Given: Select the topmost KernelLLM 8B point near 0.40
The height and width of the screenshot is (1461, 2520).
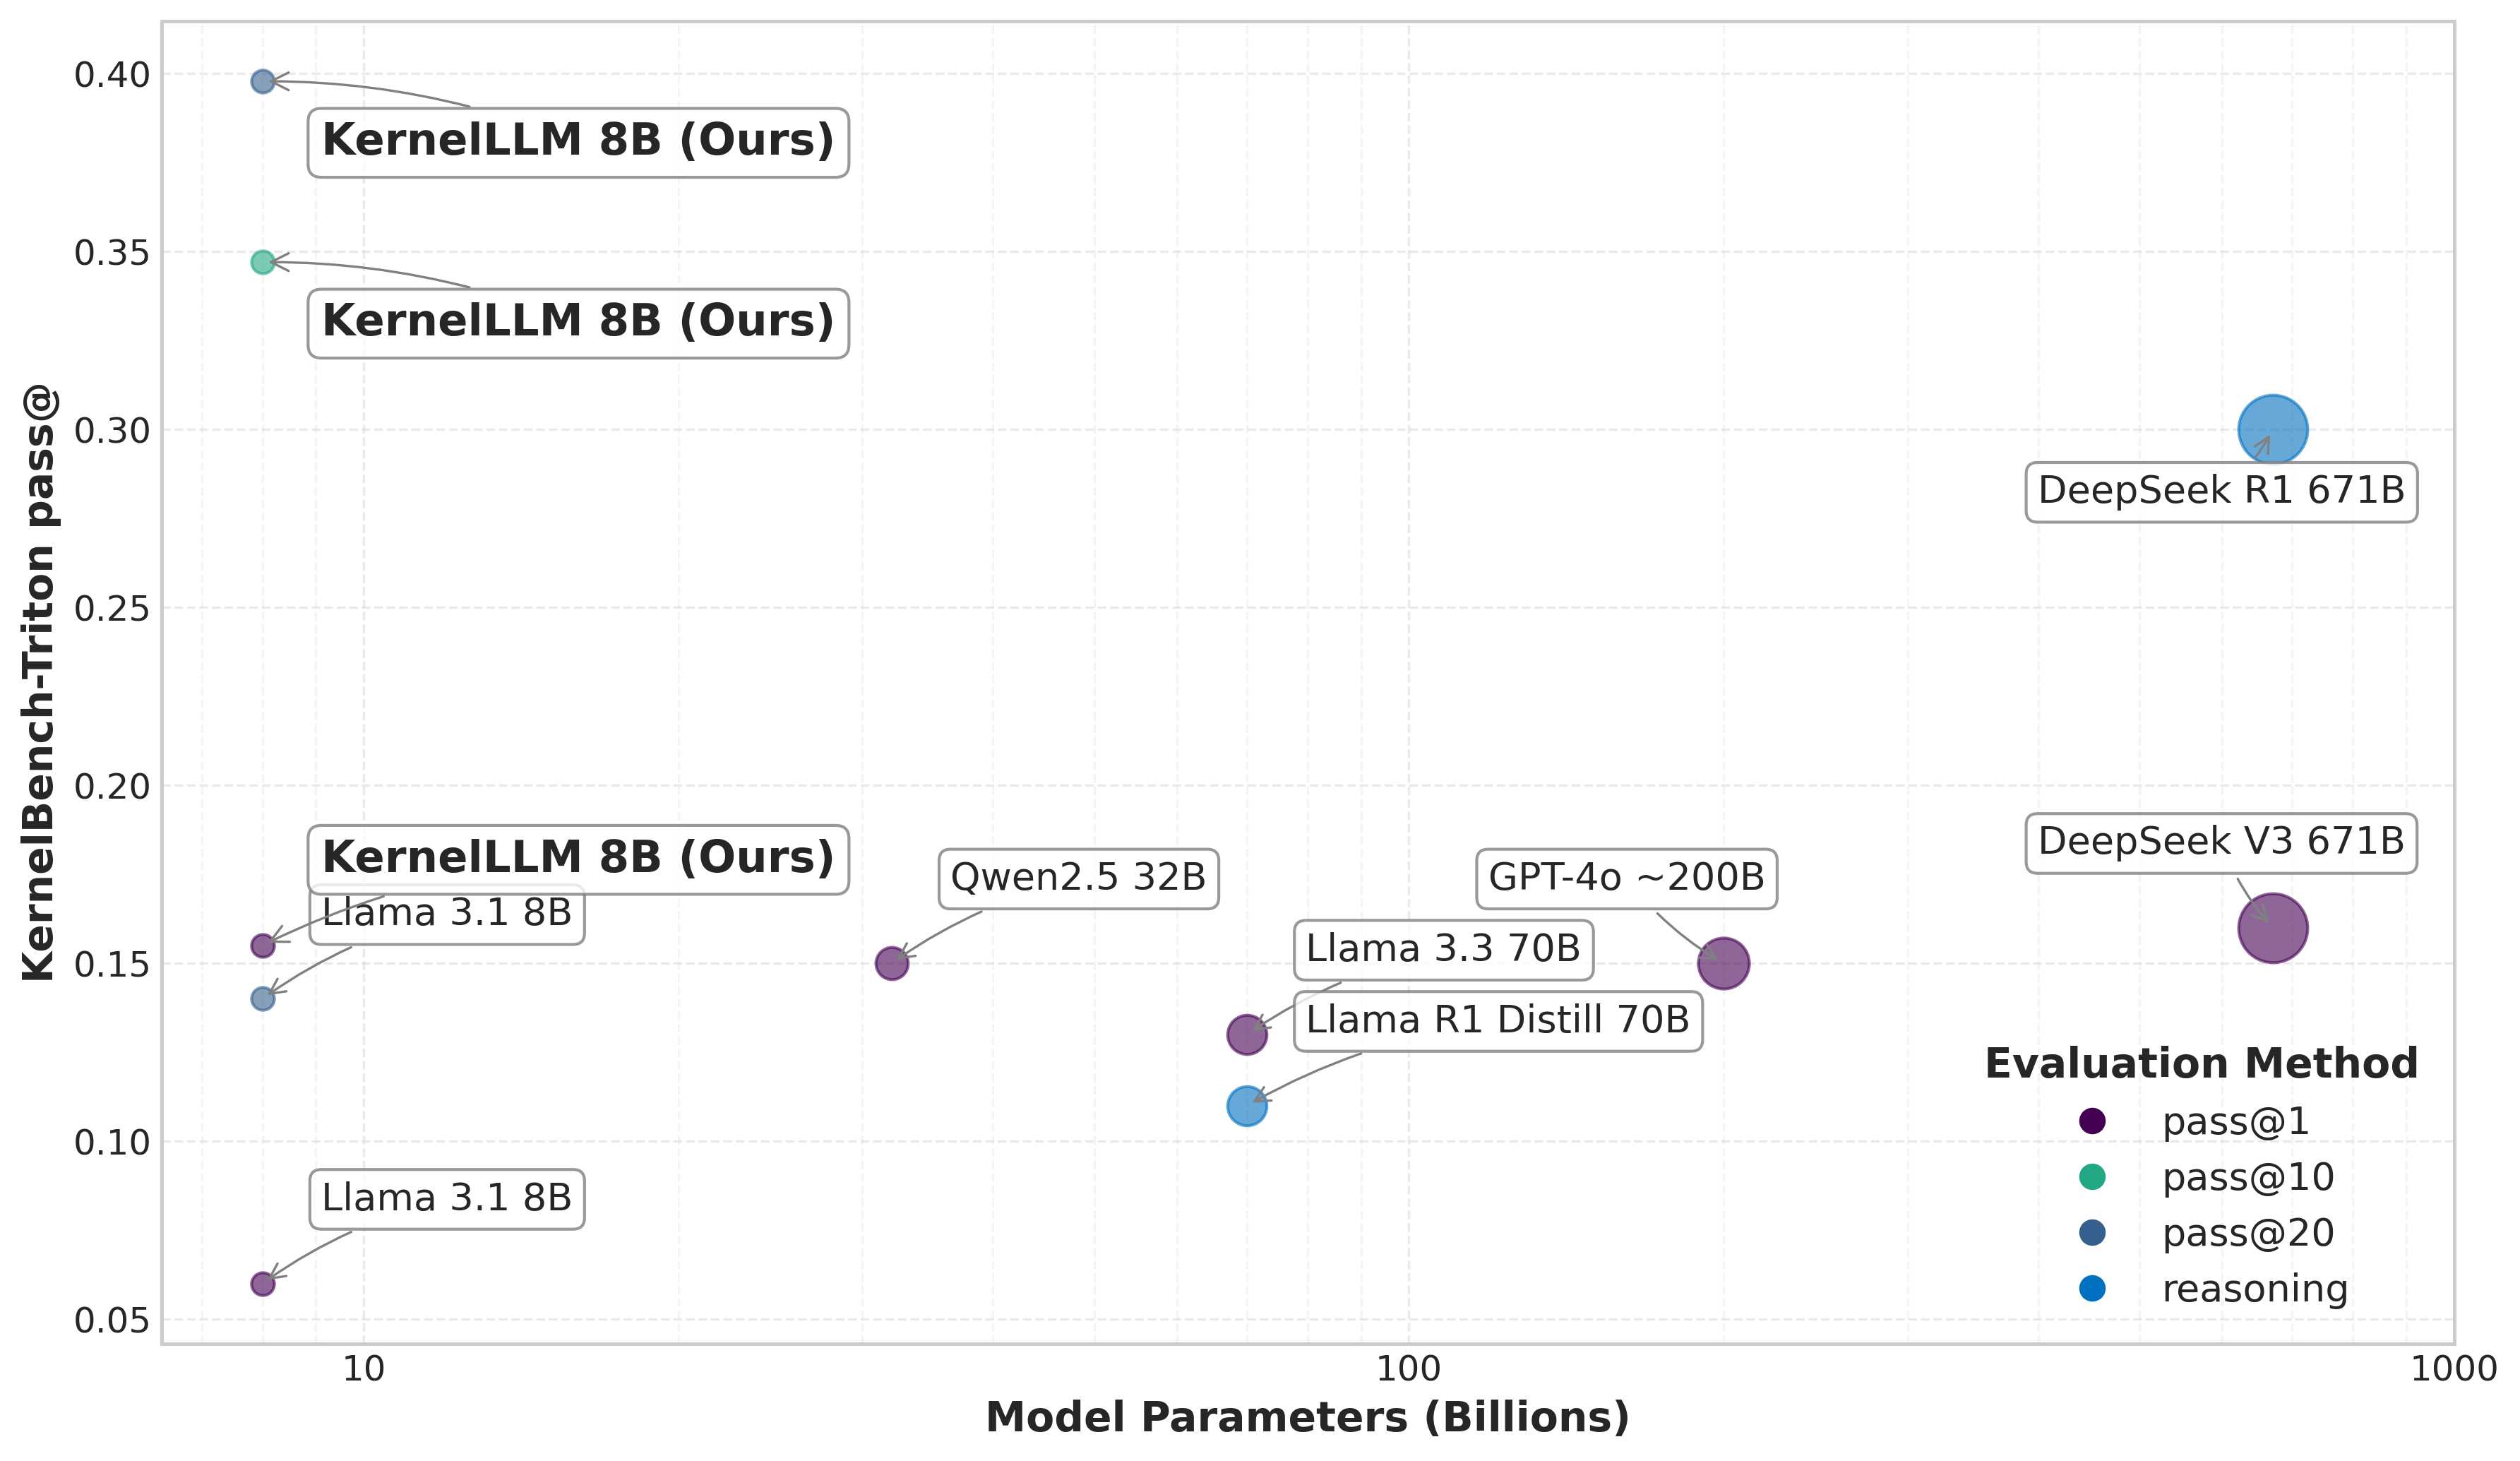Looking at the screenshot, I should coord(262,81).
